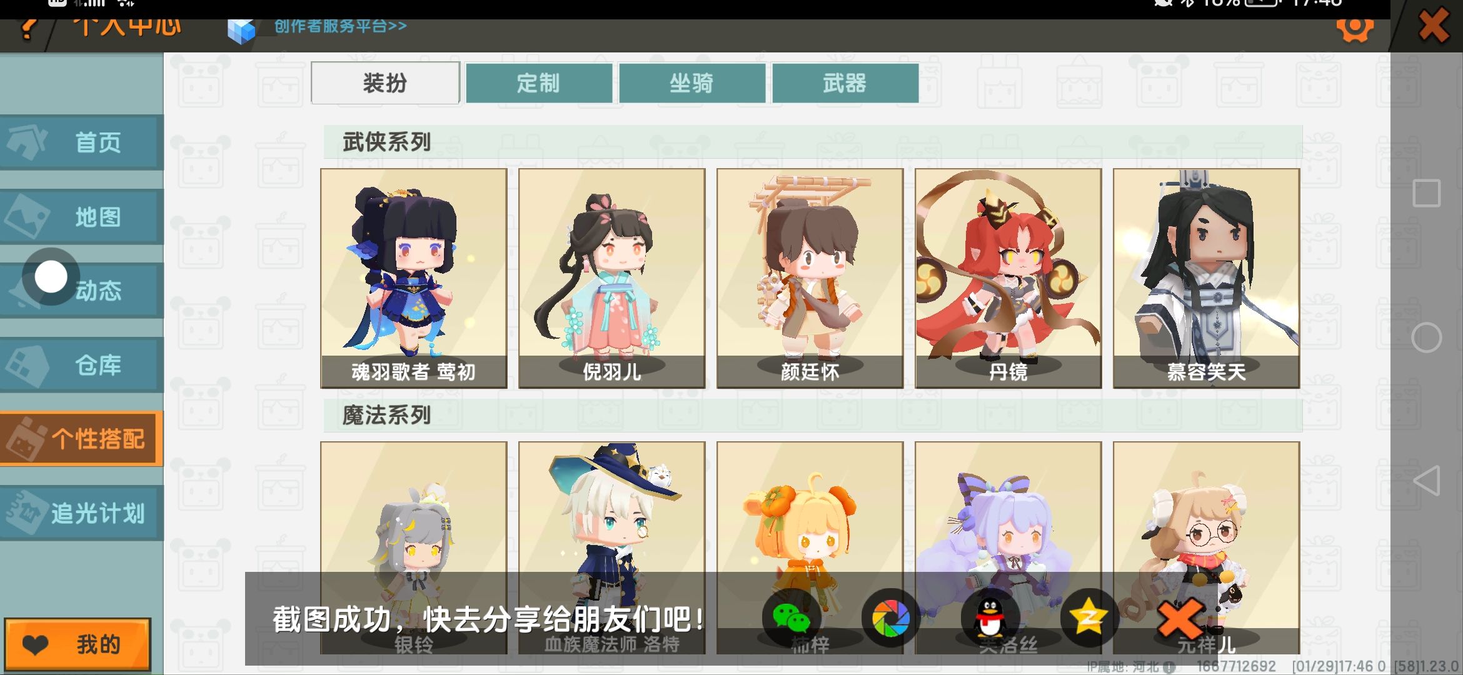Select the 丹镜 costume thumbnail
Image resolution: width=1463 pixels, height=675 pixels.
coord(1008,278)
